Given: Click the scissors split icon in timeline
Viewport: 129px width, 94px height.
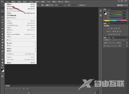Looking at the screenshot, I should [24, 89].
